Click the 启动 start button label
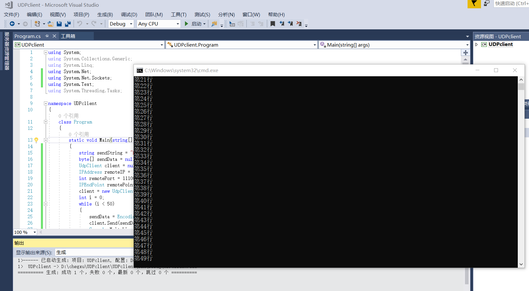This screenshot has width=529, height=291. (196, 24)
